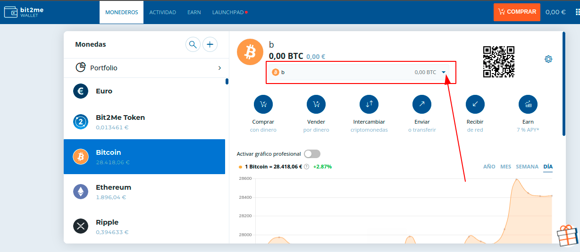
Task: Click the 1.896,04 € value under Ethereum
Action: tap(111, 197)
